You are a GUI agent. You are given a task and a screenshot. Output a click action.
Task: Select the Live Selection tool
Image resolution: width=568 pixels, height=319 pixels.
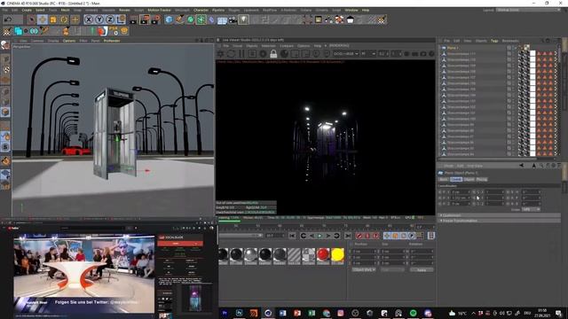(32, 19)
